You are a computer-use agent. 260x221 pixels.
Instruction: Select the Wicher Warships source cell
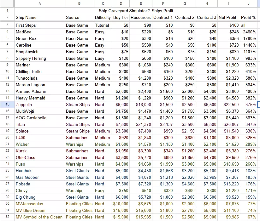click(79, 144)
